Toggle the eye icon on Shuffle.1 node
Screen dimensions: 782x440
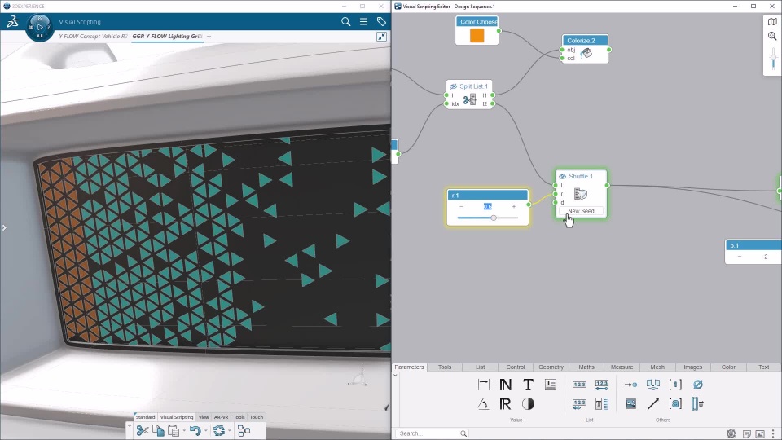(562, 176)
